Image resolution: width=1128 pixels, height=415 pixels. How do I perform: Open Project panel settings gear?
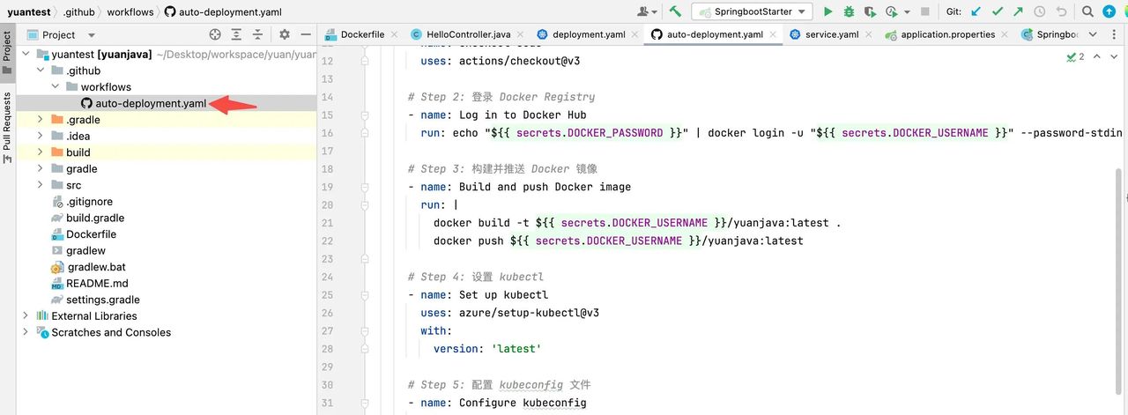[284, 34]
